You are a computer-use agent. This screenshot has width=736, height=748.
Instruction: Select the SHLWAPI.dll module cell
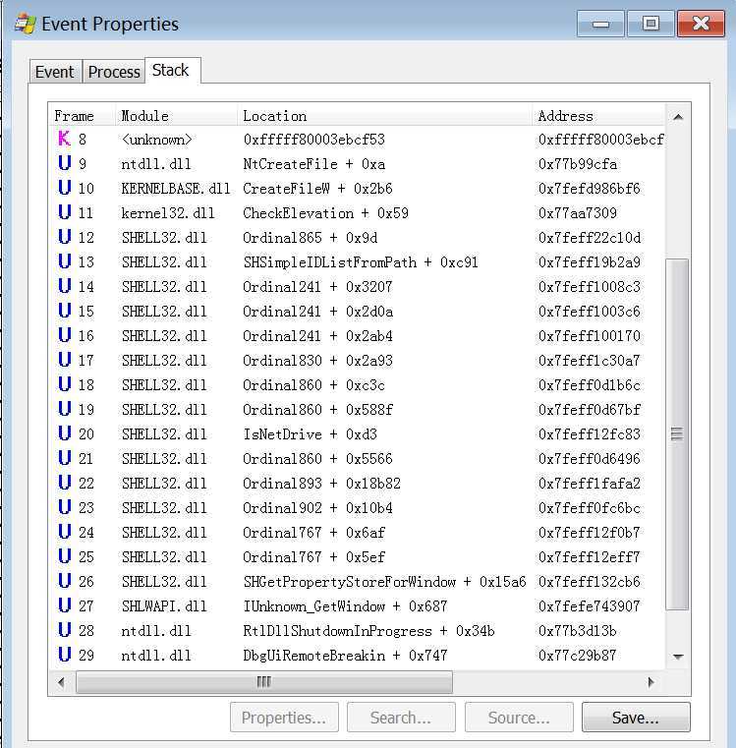point(164,605)
